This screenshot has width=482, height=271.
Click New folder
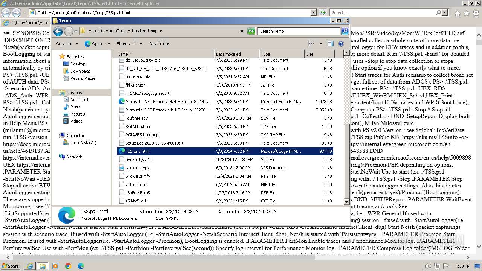(159, 44)
